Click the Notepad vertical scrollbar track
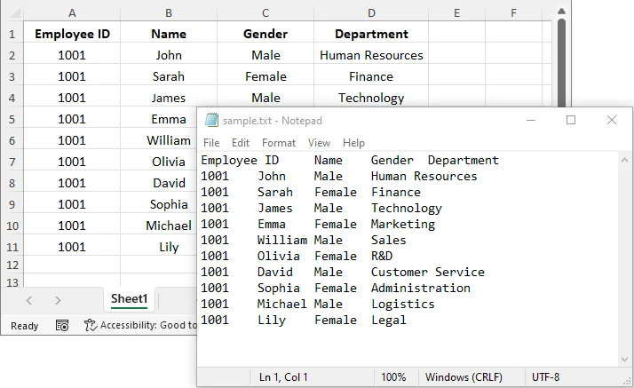The width and height of the screenshot is (634, 388). 624,259
